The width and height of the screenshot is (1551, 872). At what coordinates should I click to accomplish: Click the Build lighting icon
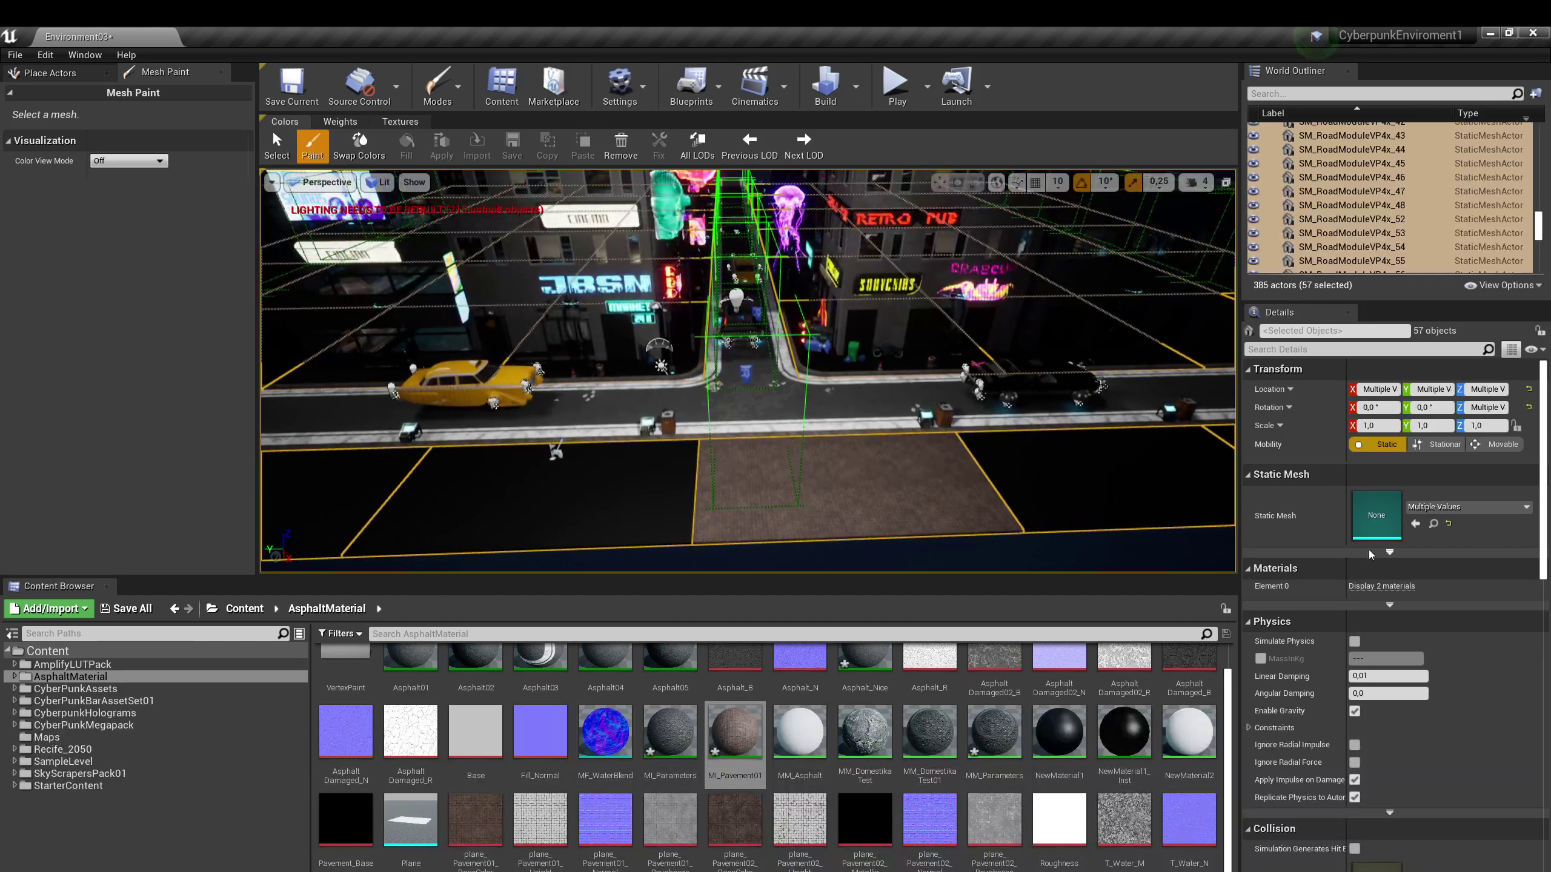[825, 87]
